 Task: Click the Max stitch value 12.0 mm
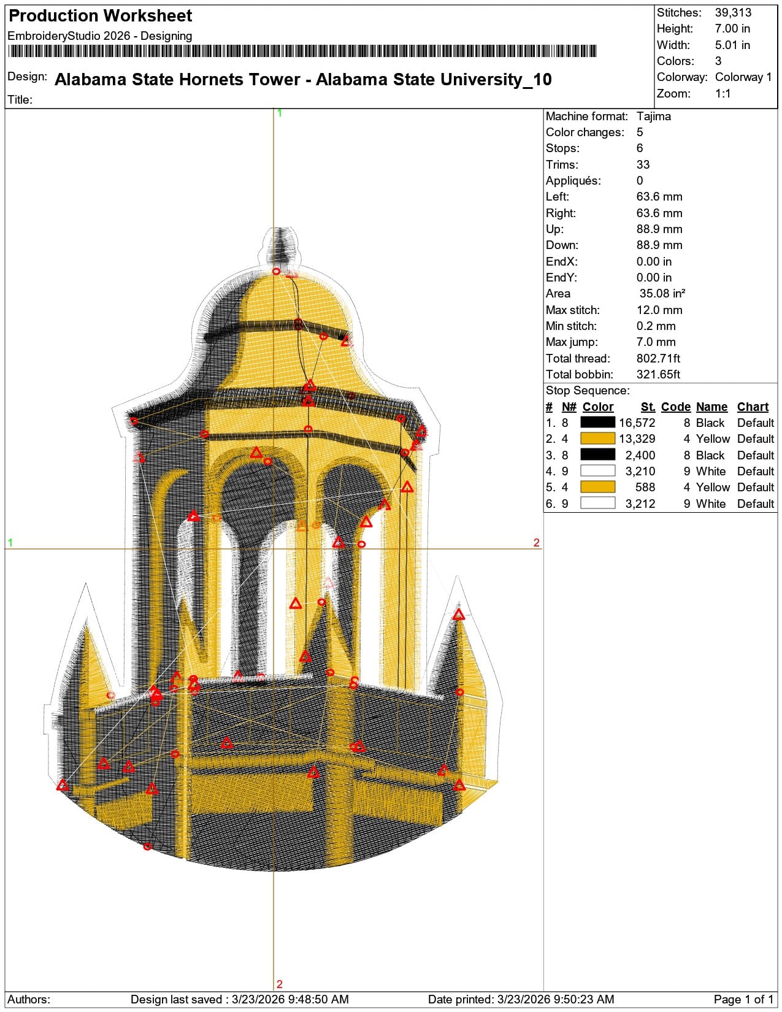tap(659, 310)
